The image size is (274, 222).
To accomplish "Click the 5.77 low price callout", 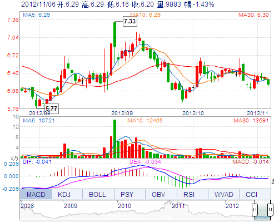I will 52,108.
